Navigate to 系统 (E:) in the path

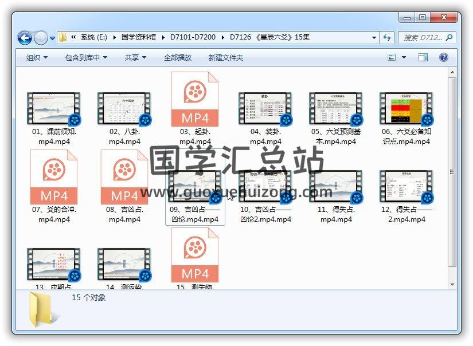94,37
